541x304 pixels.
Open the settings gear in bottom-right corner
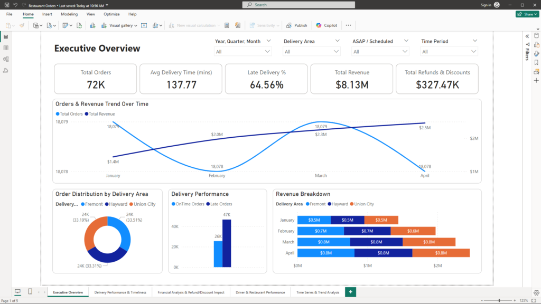pos(536,292)
